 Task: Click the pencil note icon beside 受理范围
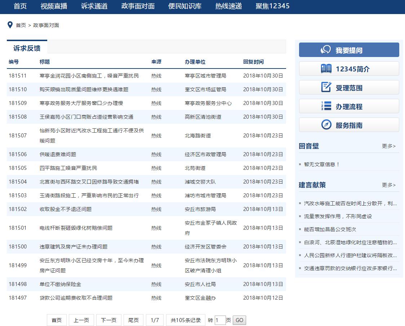tap(326, 87)
